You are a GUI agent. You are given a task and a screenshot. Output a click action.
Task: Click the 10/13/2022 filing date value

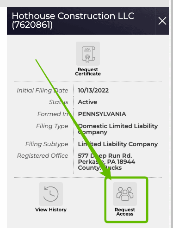click(93, 91)
